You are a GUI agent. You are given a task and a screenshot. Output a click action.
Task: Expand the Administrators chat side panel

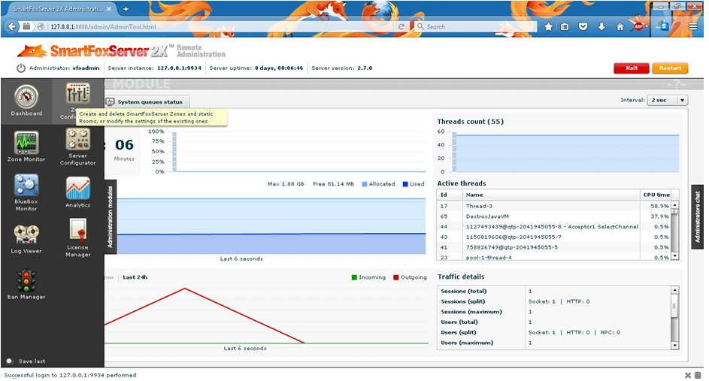pyautogui.click(x=697, y=216)
